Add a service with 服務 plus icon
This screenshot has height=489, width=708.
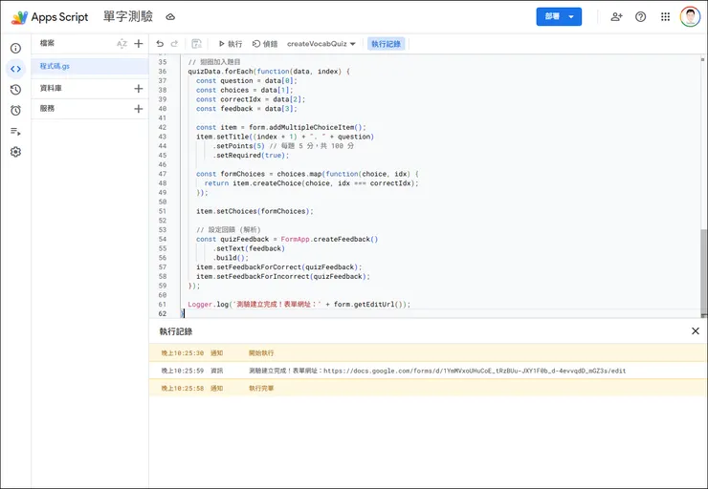pos(139,109)
